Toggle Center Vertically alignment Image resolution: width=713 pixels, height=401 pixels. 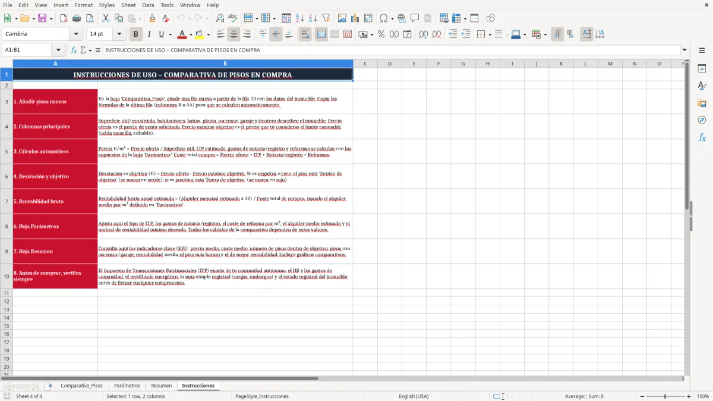coord(276,34)
